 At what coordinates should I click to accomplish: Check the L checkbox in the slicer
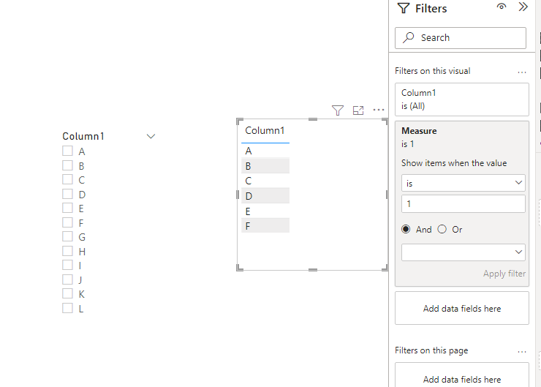point(67,308)
